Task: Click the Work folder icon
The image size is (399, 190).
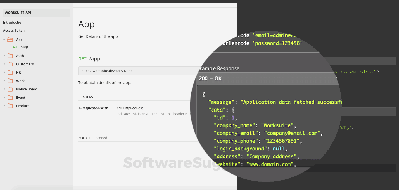Action: point(10,81)
